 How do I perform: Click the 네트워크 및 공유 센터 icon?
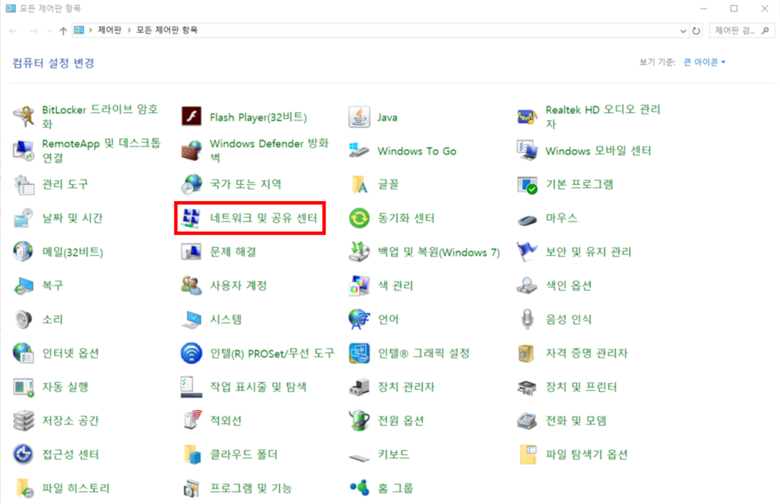click(192, 218)
